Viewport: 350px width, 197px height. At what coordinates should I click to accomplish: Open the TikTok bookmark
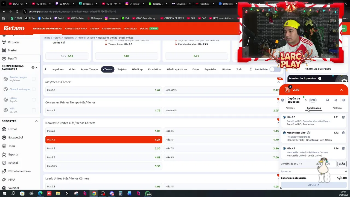point(30,18)
